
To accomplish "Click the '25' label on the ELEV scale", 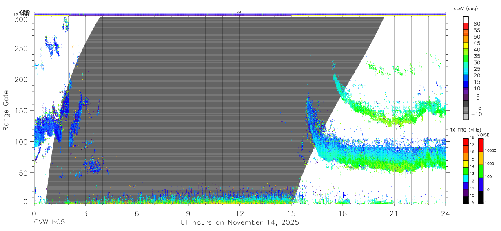I will (x=477, y=69).
